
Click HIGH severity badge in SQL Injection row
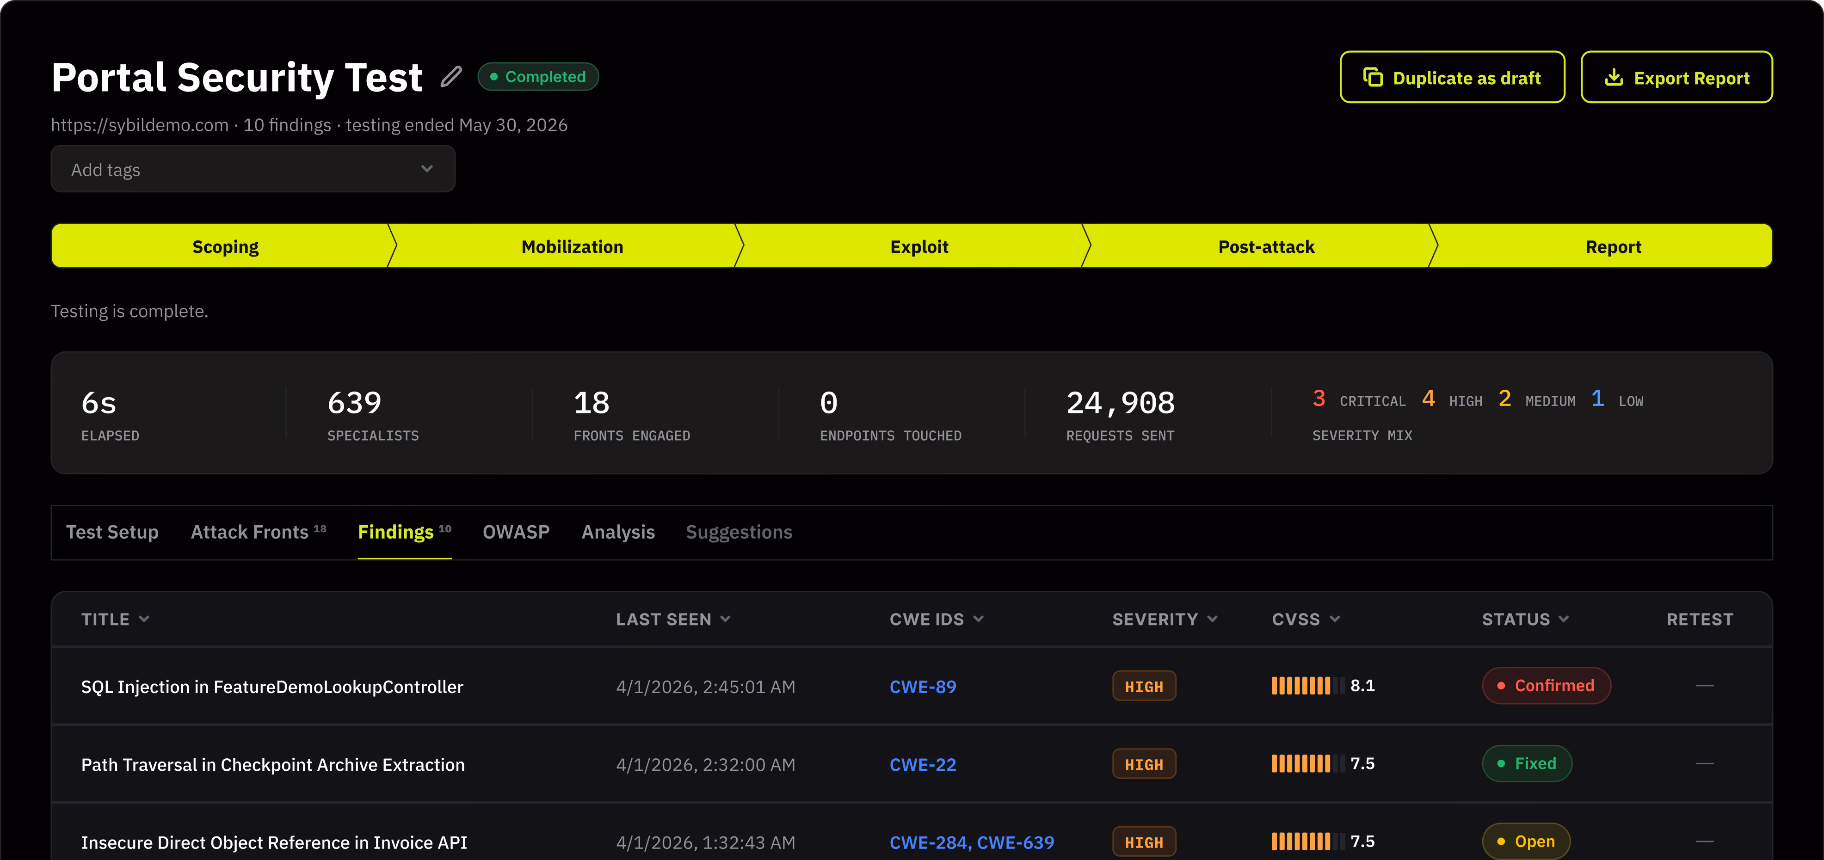(x=1144, y=686)
